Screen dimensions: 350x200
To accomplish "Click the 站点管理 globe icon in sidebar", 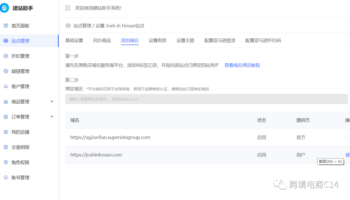I will (x=6, y=41).
